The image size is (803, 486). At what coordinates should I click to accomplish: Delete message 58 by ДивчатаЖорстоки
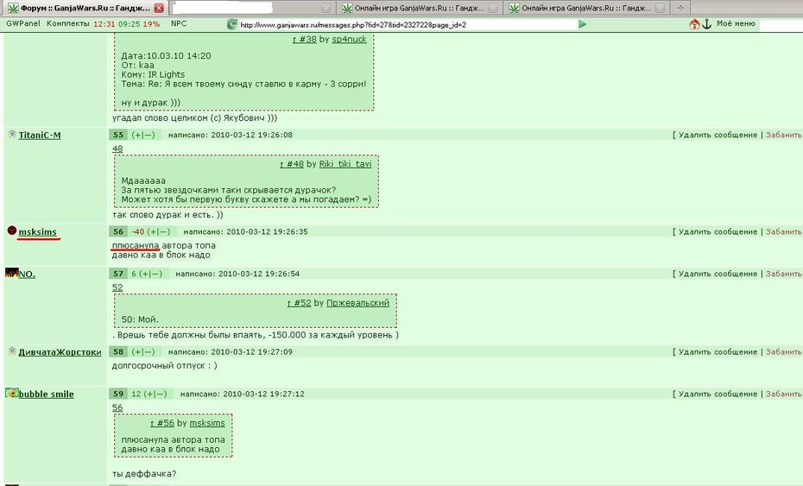[718, 352]
